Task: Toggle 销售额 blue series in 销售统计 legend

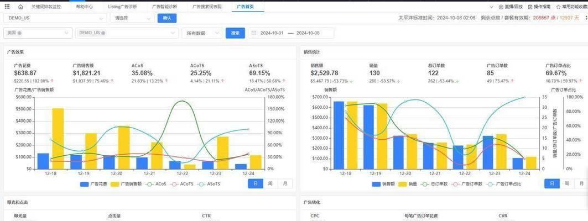Action: click(383, 184)
